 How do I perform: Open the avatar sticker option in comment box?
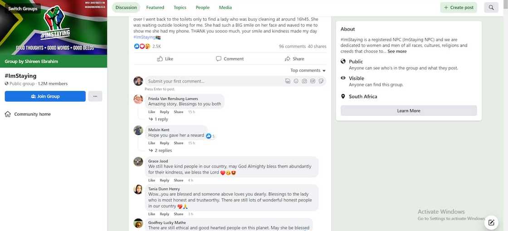(288, 81)
